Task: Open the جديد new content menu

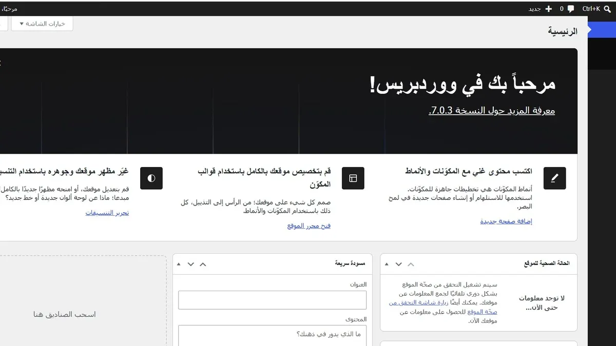Action: 541,9
